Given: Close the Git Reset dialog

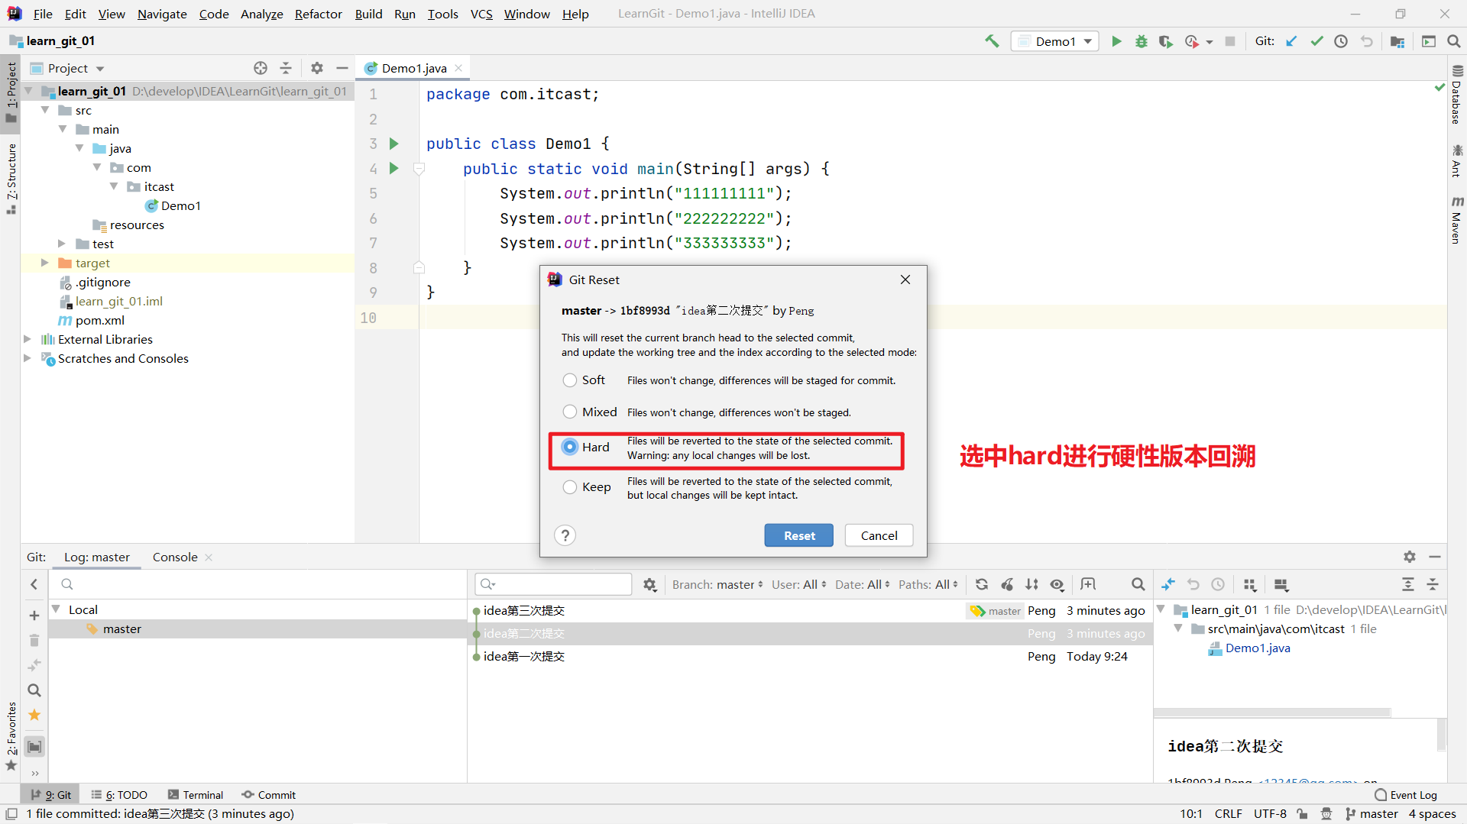Looking at the screenshot, I should [x=905, y=280].
